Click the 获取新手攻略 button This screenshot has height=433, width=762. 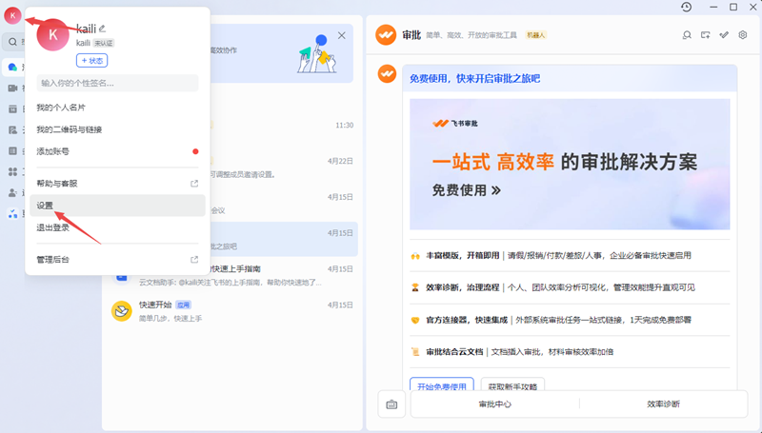click(x=512, y=384)
